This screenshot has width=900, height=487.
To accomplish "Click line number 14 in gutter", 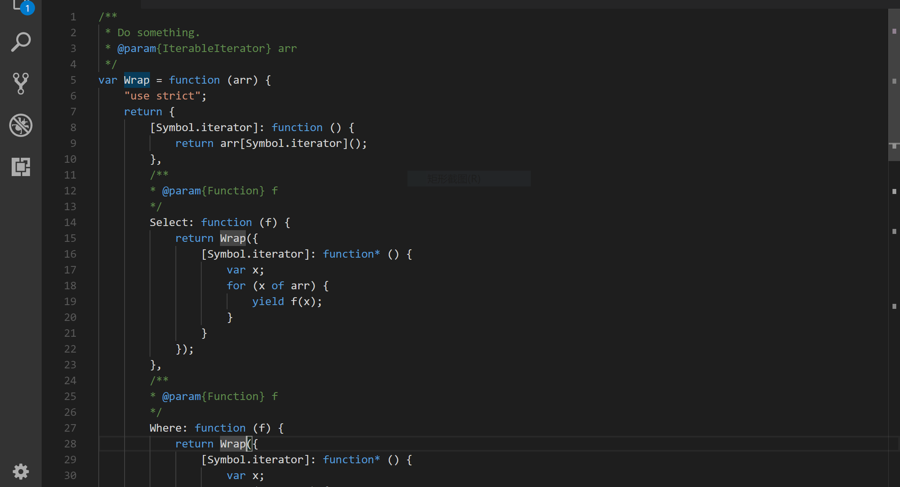I will (70, 222).
